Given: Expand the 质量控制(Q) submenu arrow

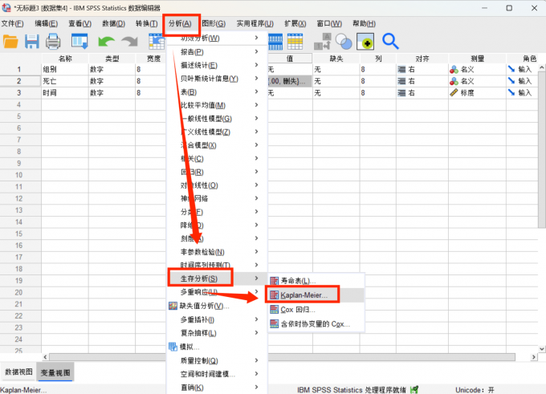Looking at the screenshot, I should [x=256, y=360].
